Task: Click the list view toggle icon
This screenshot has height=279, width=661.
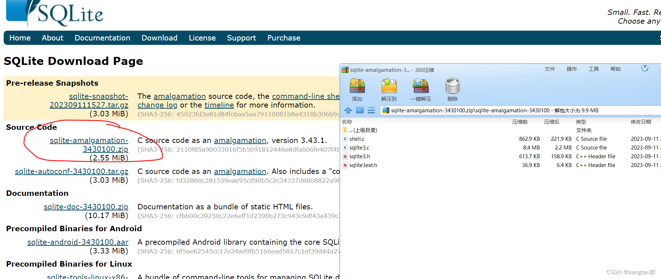Action: click(371, 110)
